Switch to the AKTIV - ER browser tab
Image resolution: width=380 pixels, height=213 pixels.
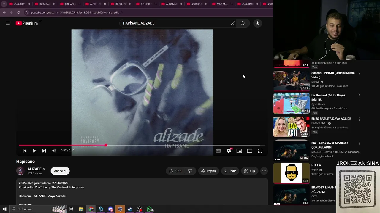[x=96, y=4]
